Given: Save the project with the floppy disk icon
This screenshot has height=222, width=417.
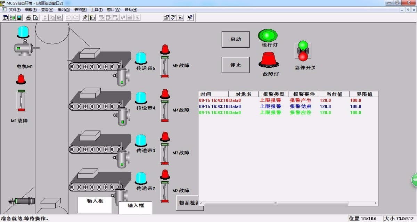Looking at the screenshot, I should click(x=19, y=18).
